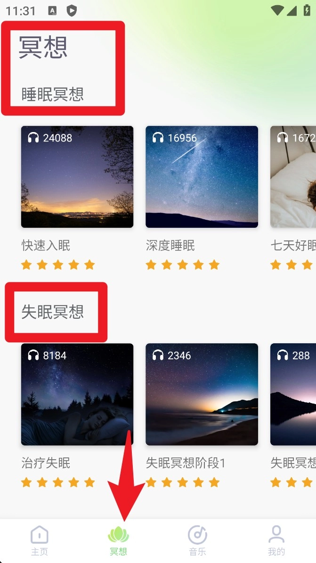Go to the 我的 profile icon tab

point(276,534)
